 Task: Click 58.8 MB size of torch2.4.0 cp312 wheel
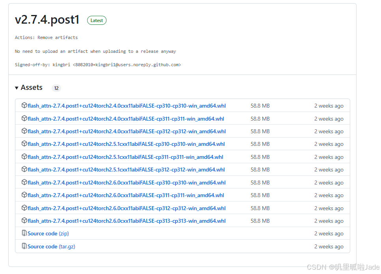tap(260, 131)
